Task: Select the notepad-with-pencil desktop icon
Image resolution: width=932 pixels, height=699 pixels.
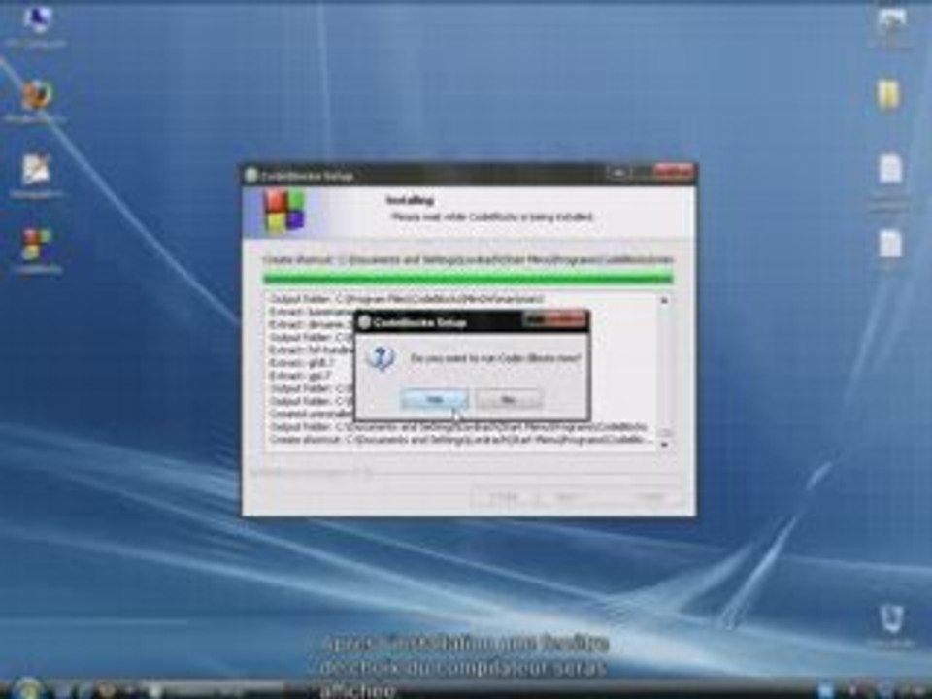Action: click(36, 177)
